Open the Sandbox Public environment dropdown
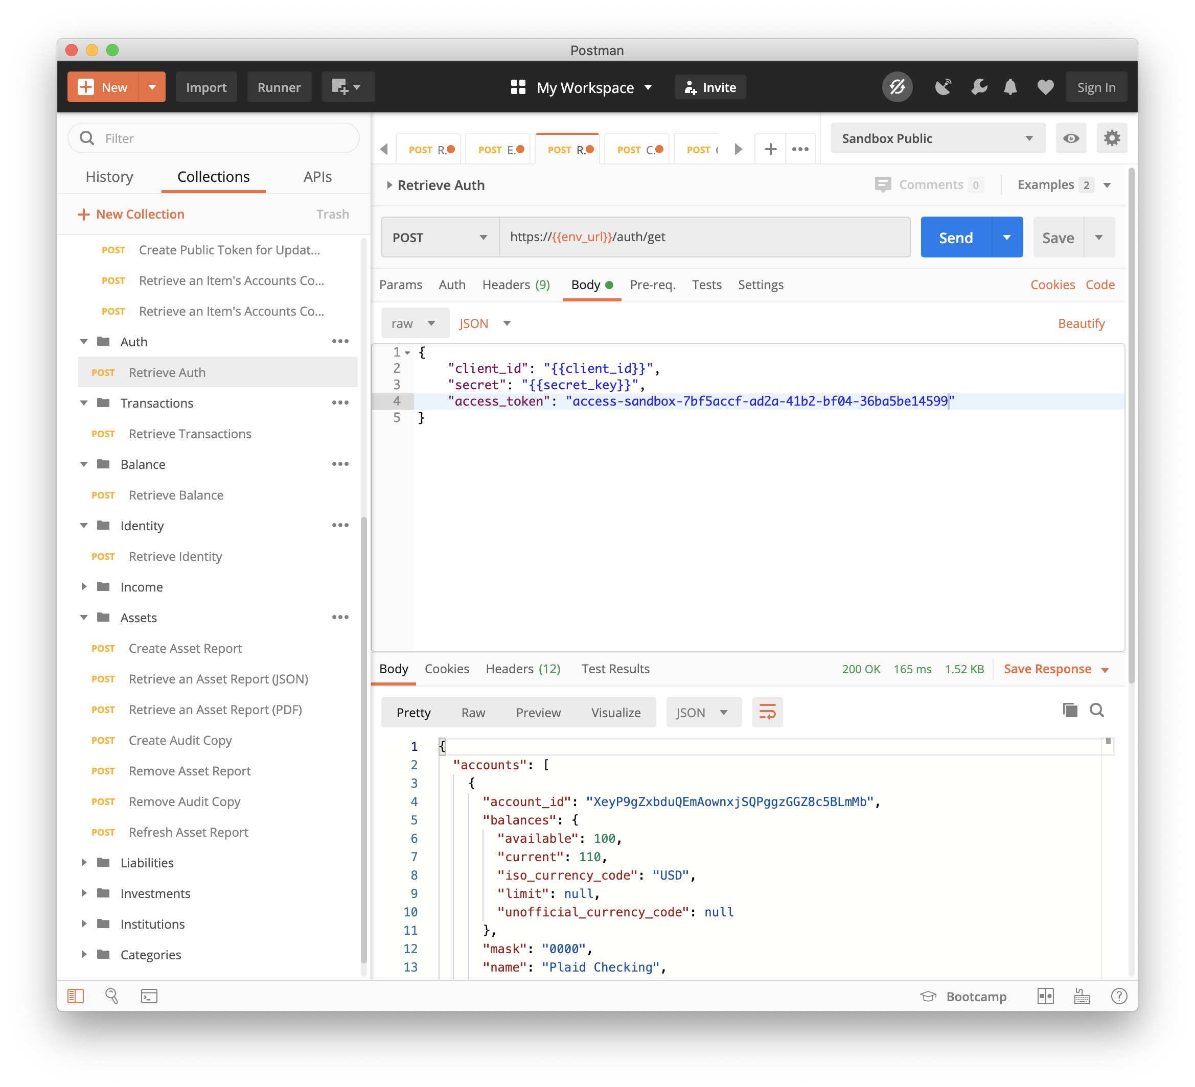 coord(936,138)
